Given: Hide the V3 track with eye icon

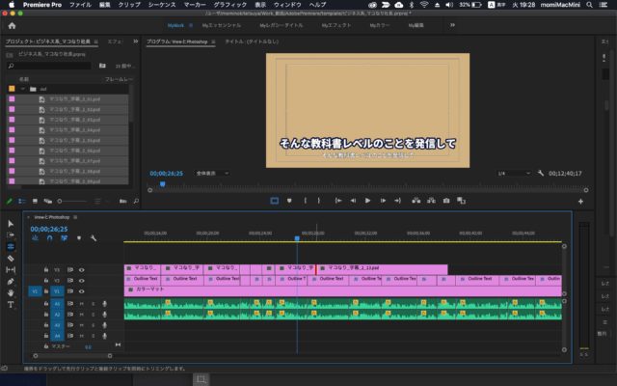Looking at the screenshot, I should (x=82, y=270).
